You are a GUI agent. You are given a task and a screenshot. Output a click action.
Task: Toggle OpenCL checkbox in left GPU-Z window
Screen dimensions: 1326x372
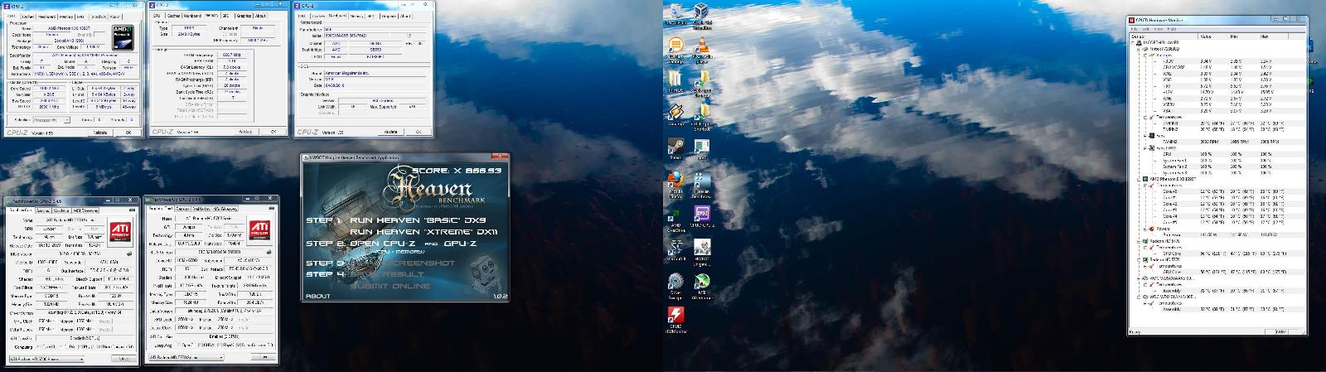(x=39, y=346)
